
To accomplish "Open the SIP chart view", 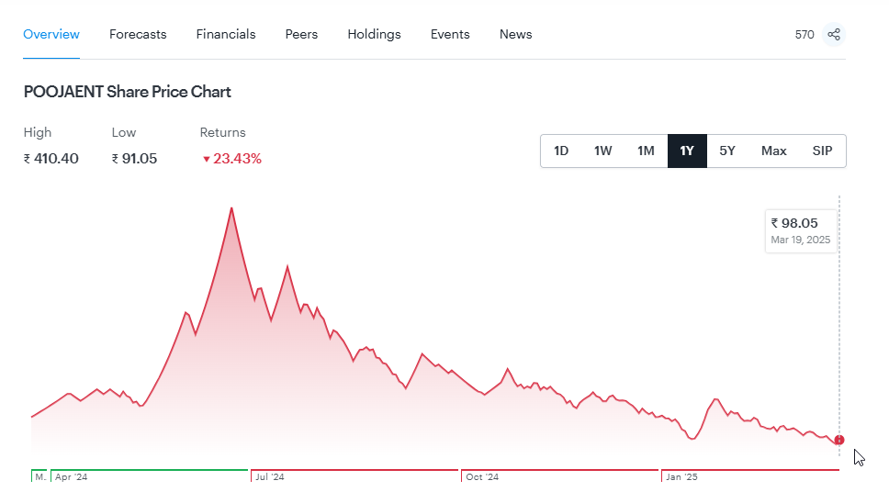I will coord(822,151).
